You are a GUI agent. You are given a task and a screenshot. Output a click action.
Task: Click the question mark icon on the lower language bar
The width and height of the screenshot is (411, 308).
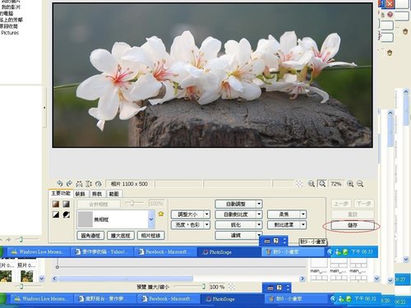[279, 287]
